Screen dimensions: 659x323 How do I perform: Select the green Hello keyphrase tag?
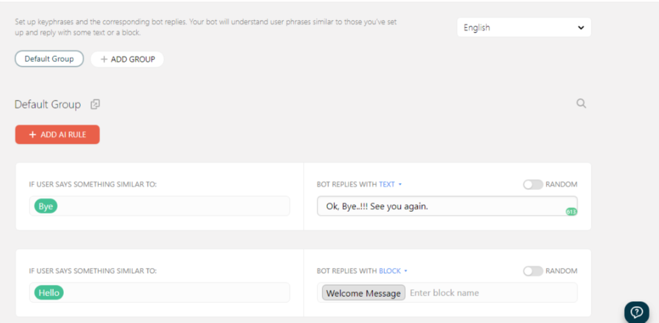49,292
